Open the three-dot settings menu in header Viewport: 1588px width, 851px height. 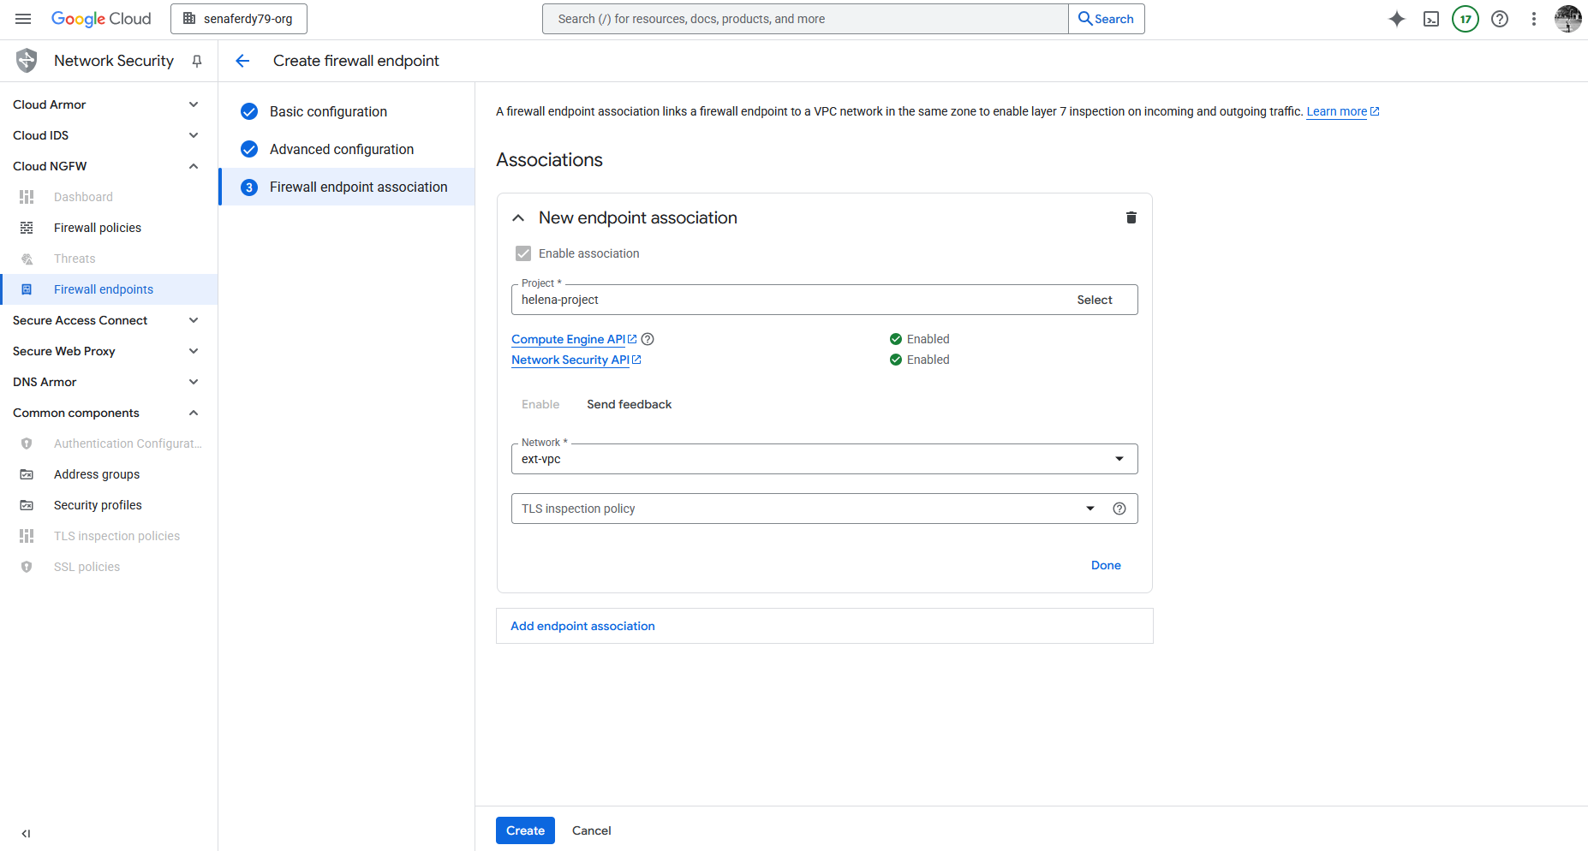pyautogui.click(x=1533, y=19)
